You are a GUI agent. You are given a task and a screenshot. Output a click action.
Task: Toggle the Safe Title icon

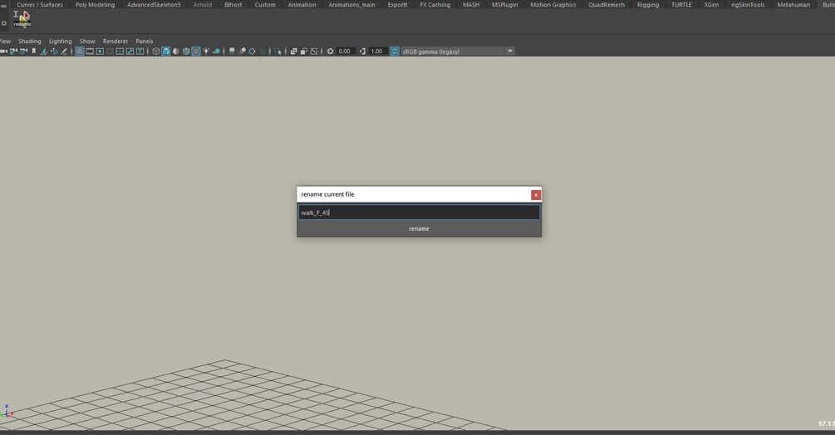pos(130,51)
